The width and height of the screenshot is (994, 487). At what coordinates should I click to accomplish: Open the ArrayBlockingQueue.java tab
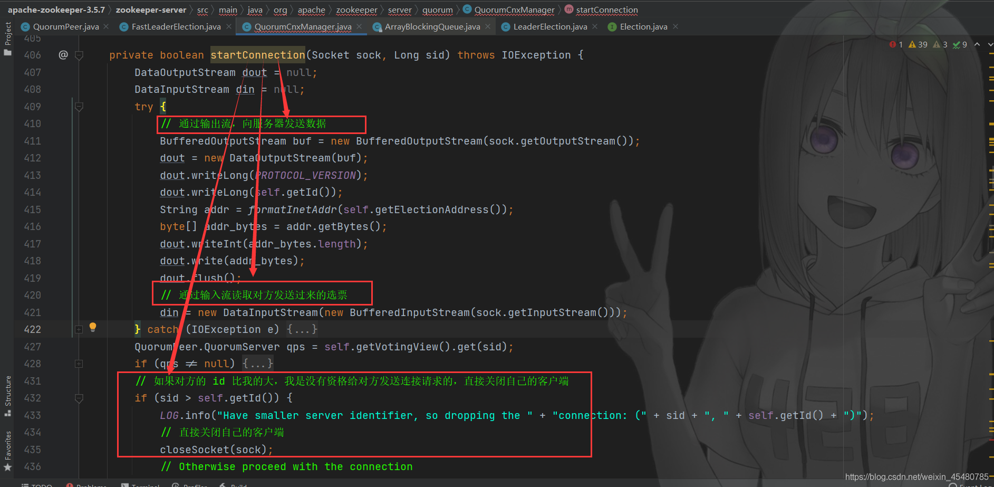[x=432, y=26]
